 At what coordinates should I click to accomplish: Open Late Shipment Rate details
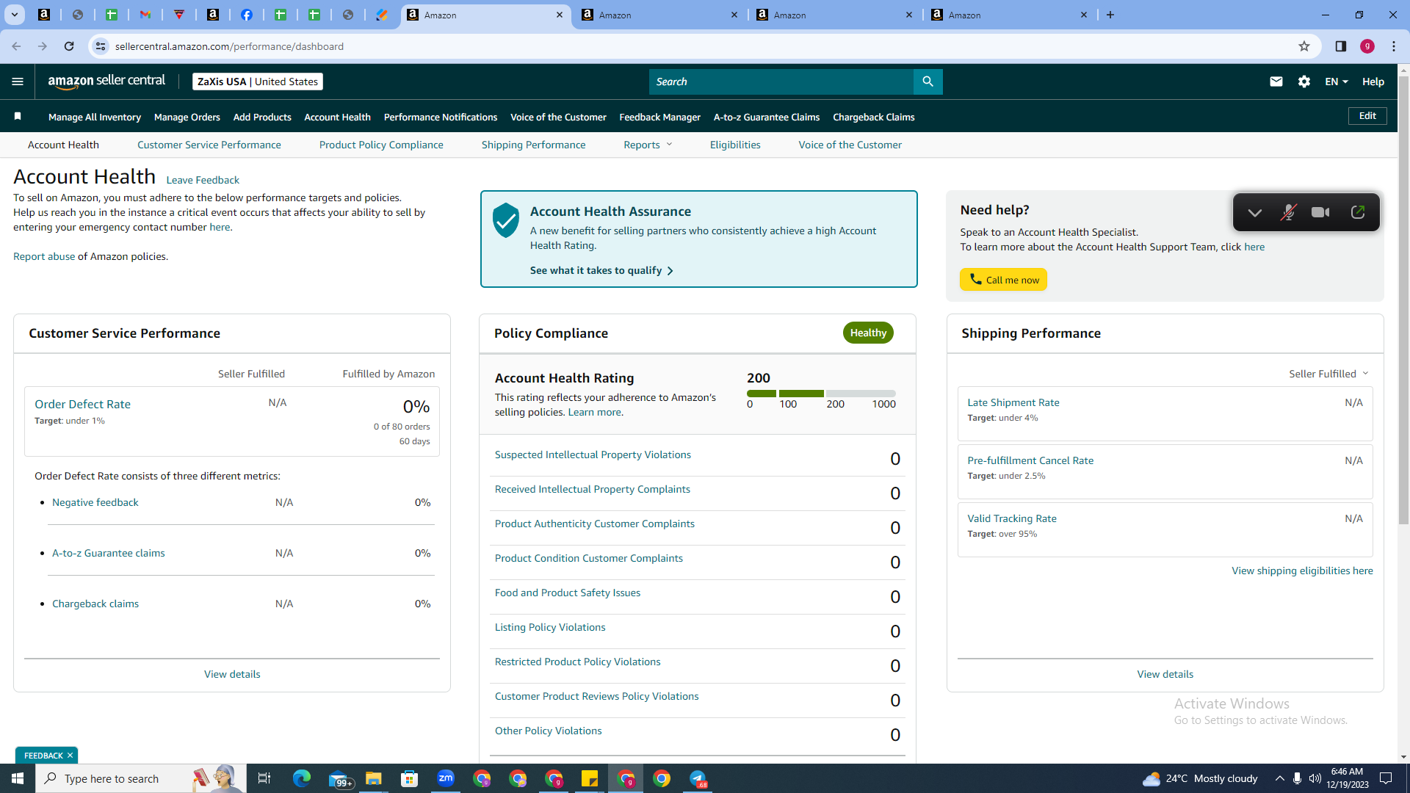coord(1013,402)
